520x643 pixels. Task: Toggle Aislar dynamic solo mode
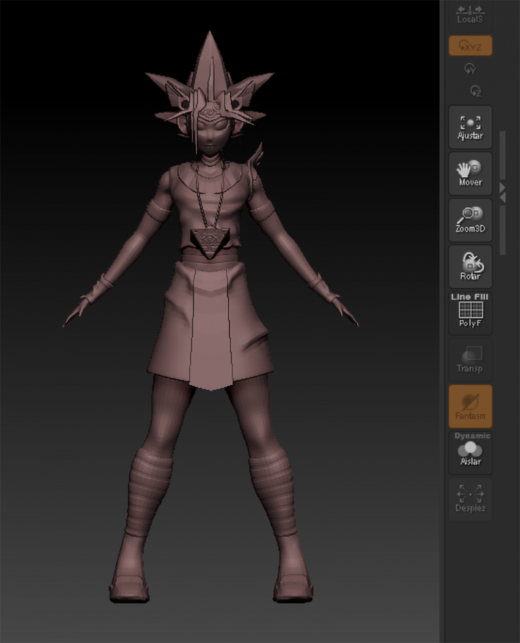pos(471,453)
